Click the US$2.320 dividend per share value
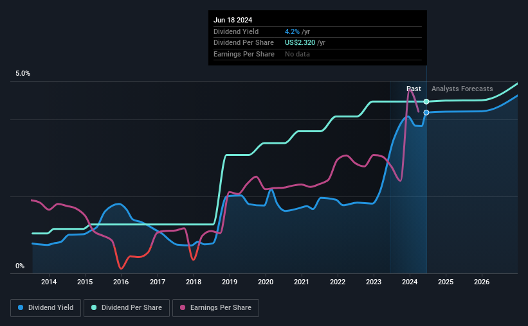 (300, 43)
